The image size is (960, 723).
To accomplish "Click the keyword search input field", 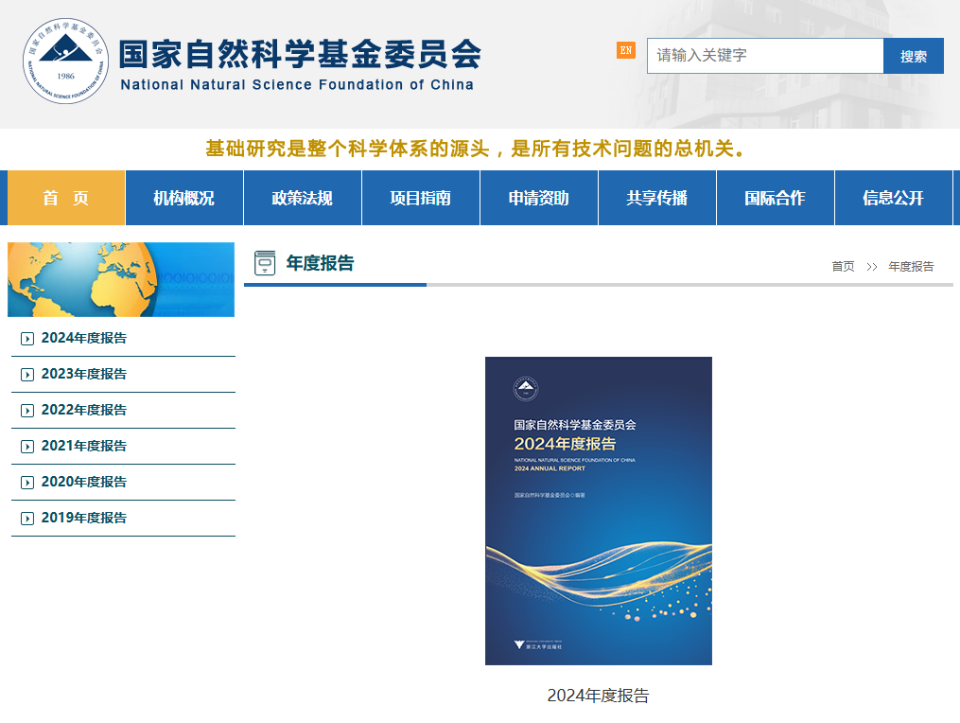I will point(764,56).
